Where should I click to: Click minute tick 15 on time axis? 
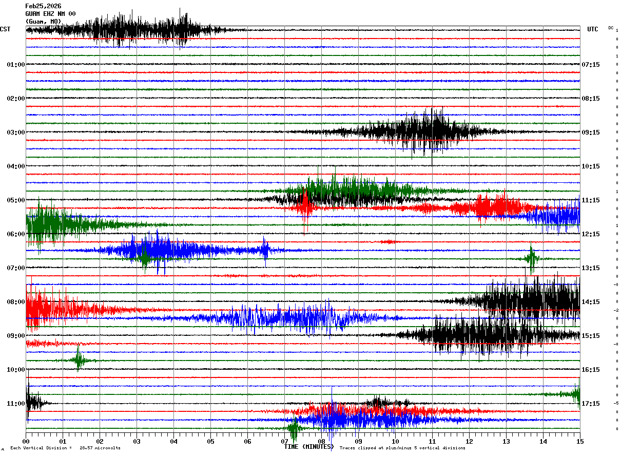(579, 441)
